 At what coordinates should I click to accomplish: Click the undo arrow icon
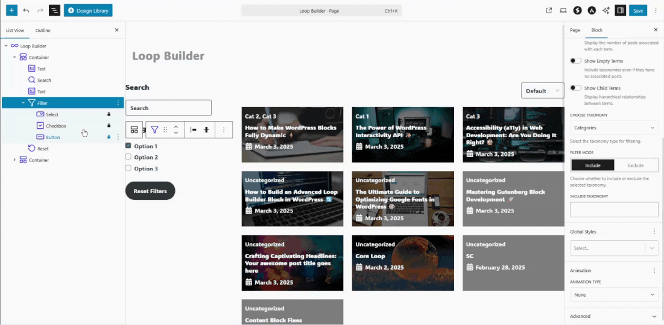point(26,10)
